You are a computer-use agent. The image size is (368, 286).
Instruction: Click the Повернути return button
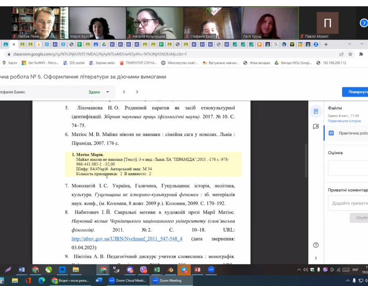point(357,92)
